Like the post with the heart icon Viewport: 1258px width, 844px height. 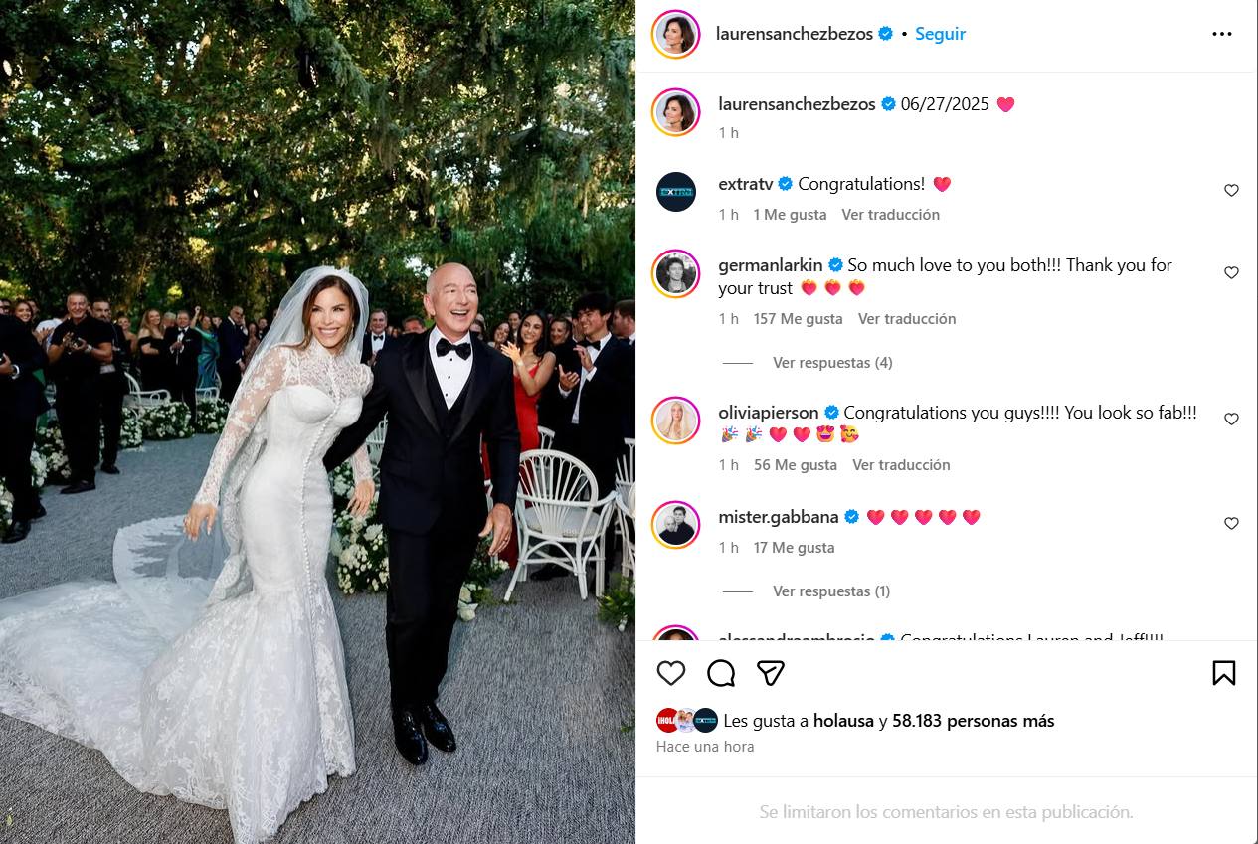point(671,673)
